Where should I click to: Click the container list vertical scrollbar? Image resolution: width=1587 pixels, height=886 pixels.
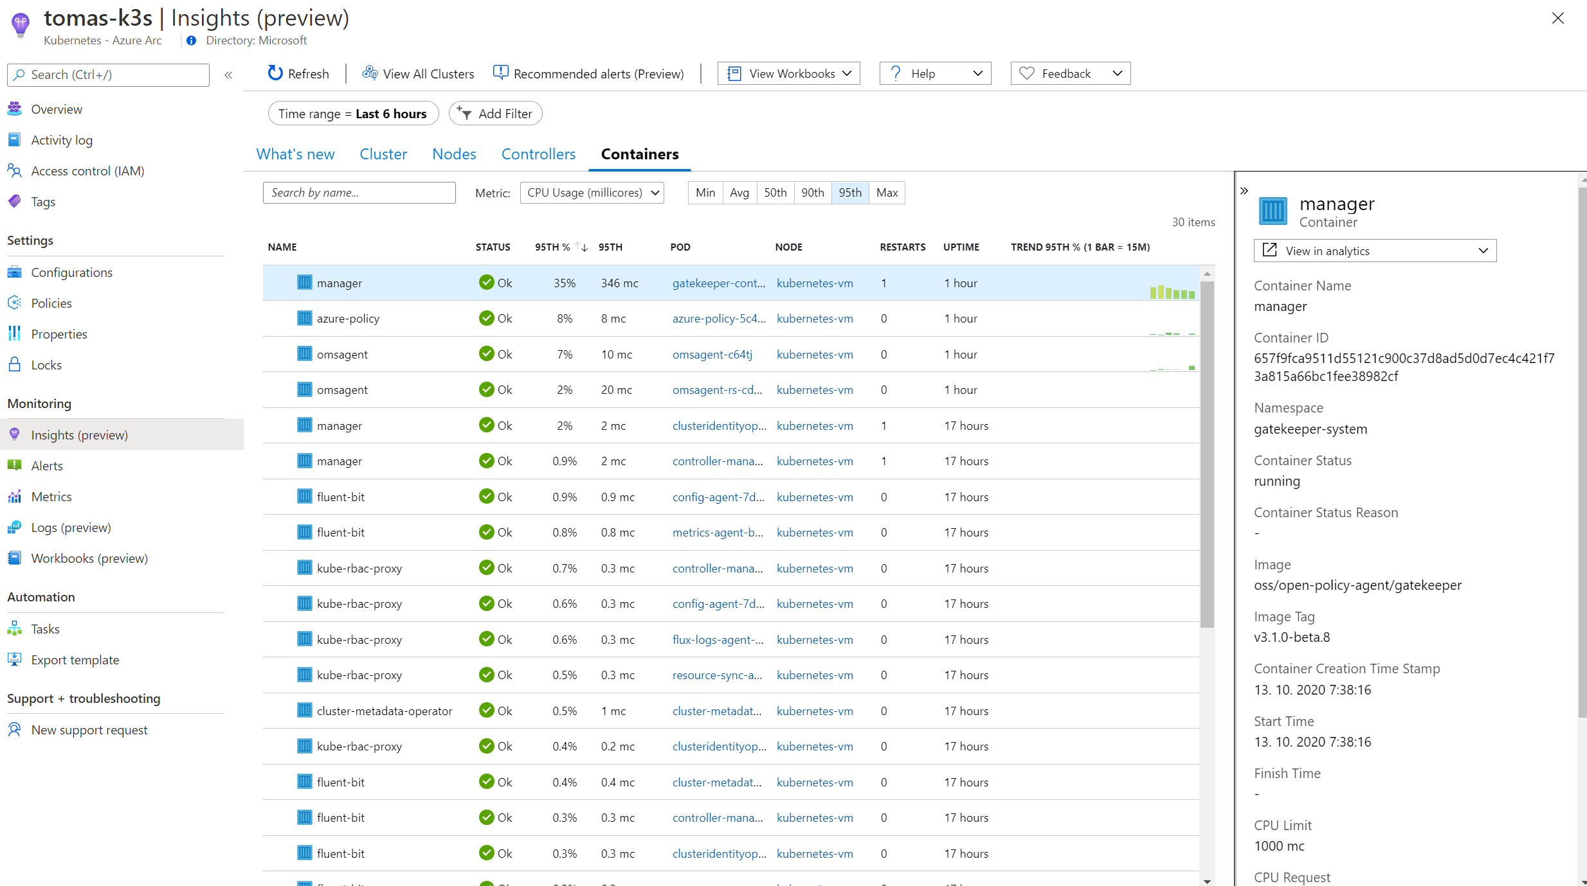coord(1207,450)
